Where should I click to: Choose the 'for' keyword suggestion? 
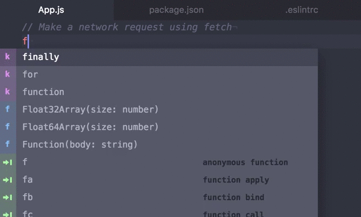[30, 74]
